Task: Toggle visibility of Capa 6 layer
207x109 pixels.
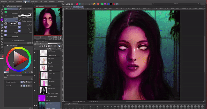Action: pos(35,68)
